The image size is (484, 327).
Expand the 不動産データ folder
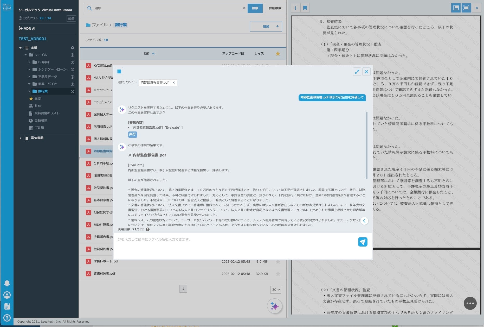(x=29, y=77)
